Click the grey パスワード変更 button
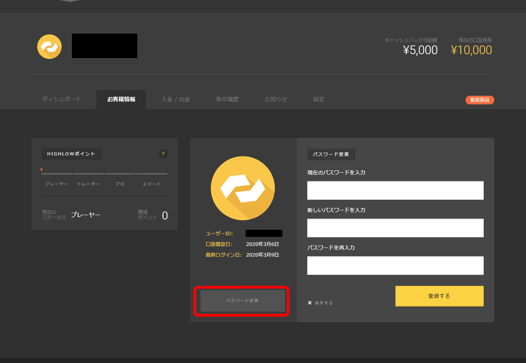 pos(243,301)
